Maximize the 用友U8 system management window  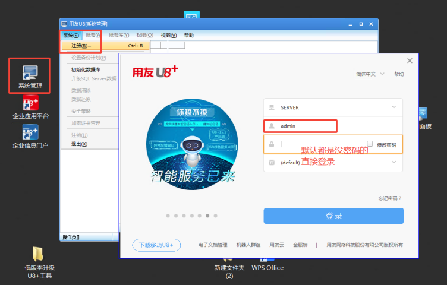tap(361, 24)
